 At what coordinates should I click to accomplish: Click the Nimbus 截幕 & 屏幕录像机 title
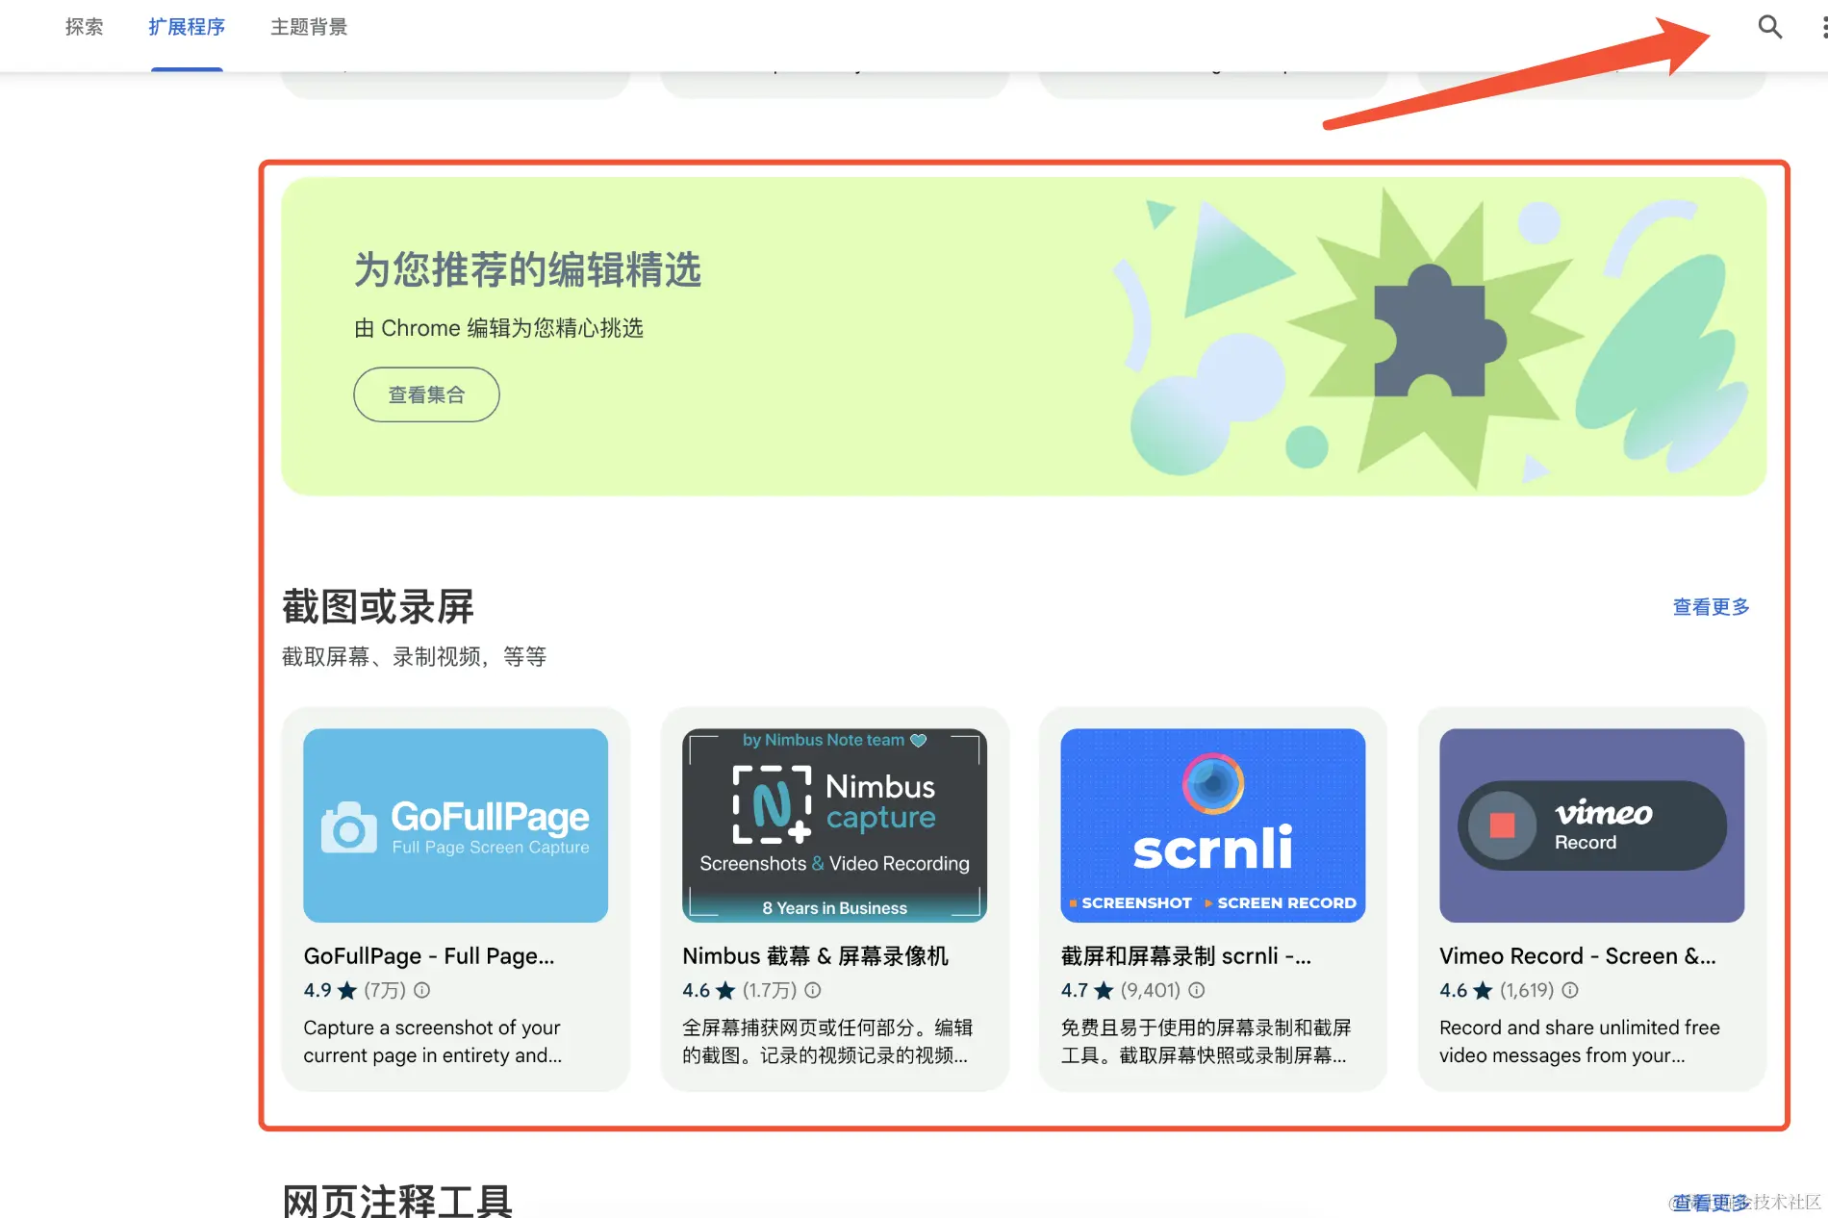pos(815,956)
